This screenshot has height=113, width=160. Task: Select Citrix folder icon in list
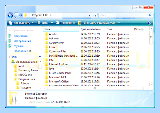pos(46,47)
